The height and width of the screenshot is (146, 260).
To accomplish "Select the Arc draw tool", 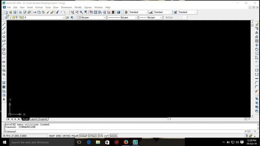I will [x=4, y=45].
